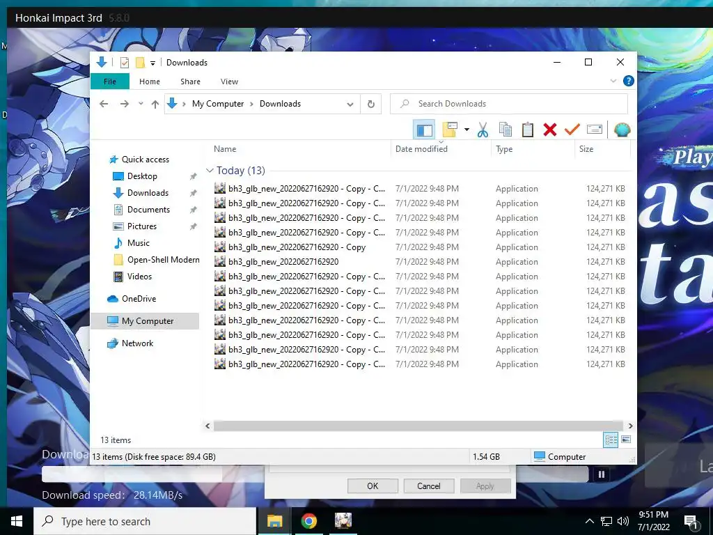Open the File ribbon tab

109,82
